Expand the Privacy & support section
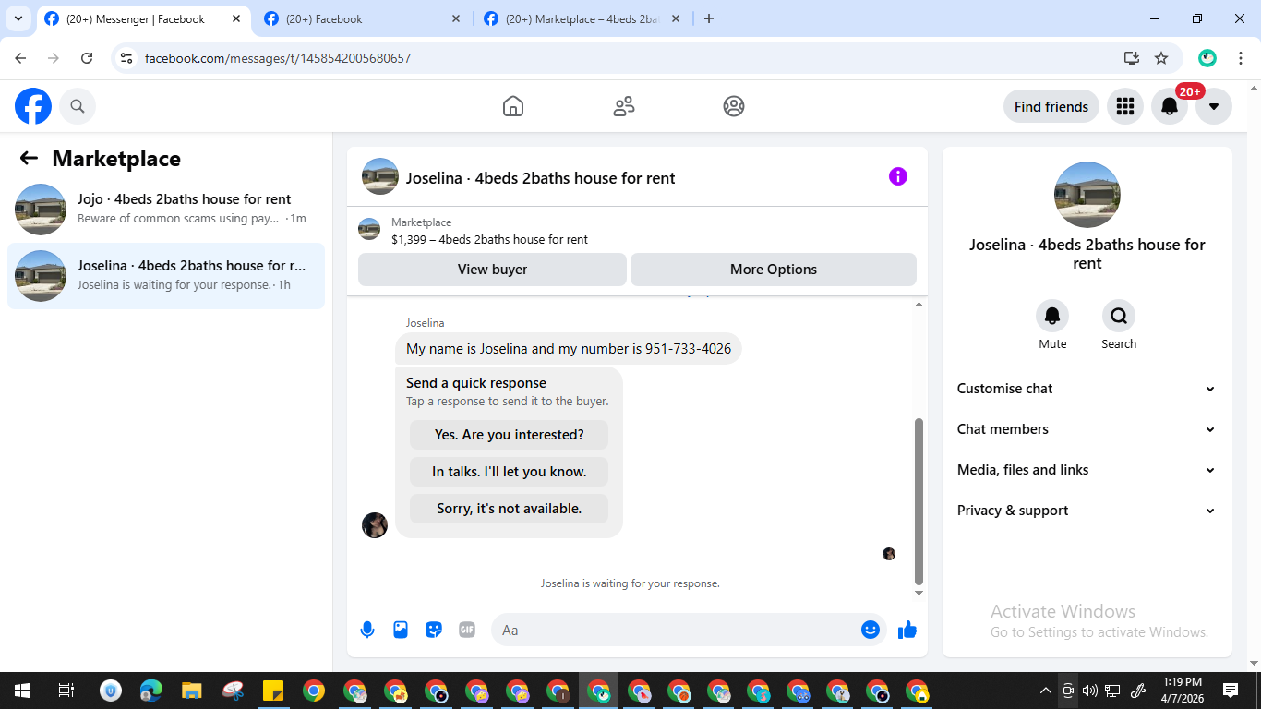The height and width of the screenshot is (709, 1261). click(x=1087, y=511)
